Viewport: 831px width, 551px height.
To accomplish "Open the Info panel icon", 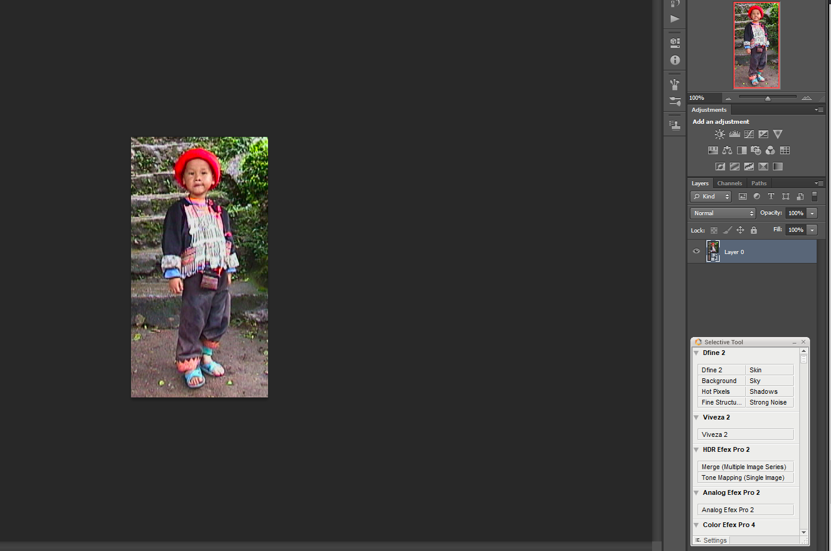I will click(x=675, y=60).
